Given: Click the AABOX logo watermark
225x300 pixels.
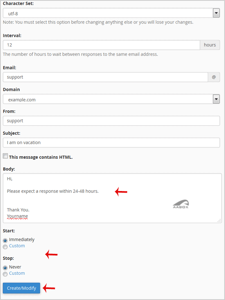Looking at the screenshot, I should pyautogui.click(x=181, y=204).
